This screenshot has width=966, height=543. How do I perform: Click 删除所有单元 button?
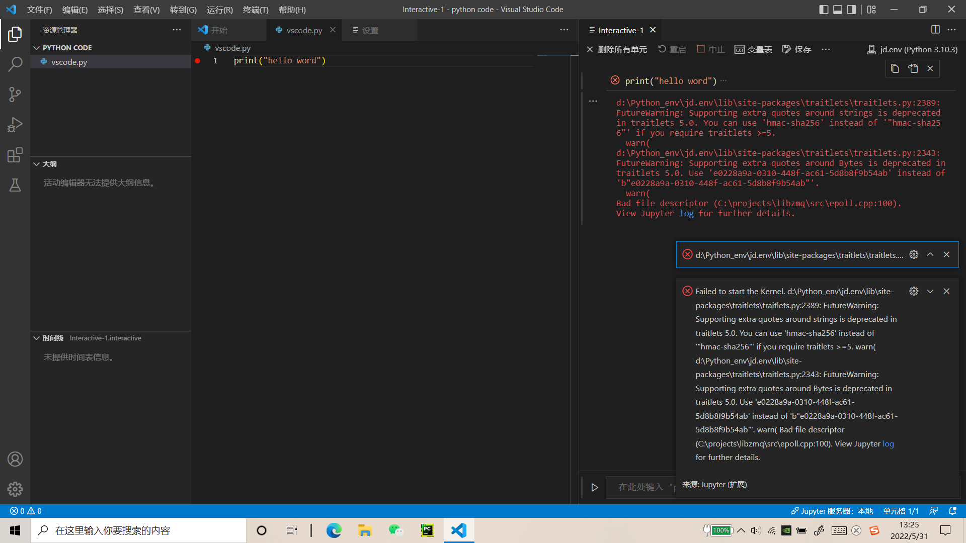click(x=617, y=49)
